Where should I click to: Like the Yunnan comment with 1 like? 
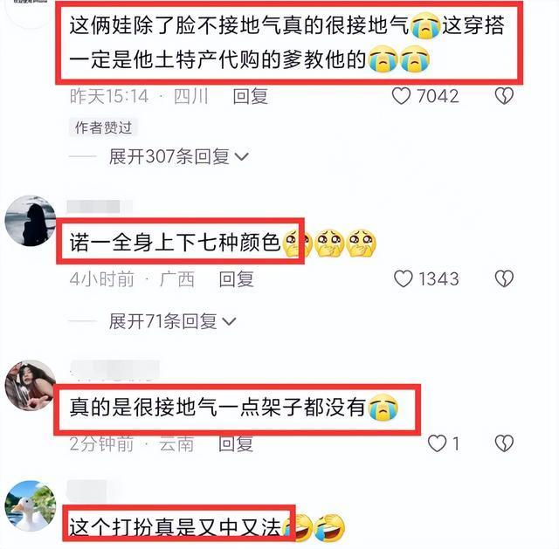[x=437, y=443]
